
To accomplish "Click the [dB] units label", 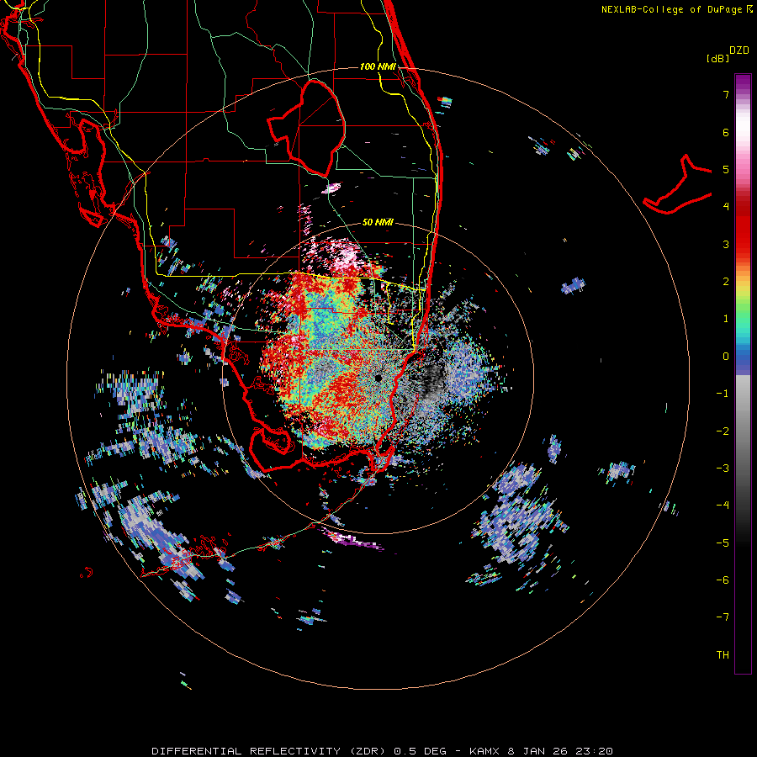I will [717, 58].
